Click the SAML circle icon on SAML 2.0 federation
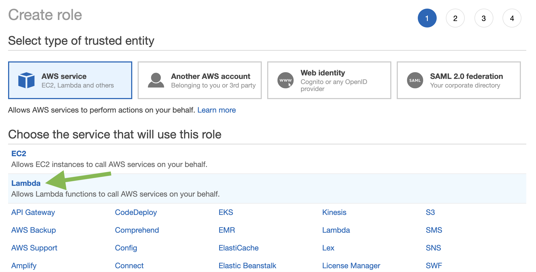This screenshot has width=536, height=272. tap(414, 80)
